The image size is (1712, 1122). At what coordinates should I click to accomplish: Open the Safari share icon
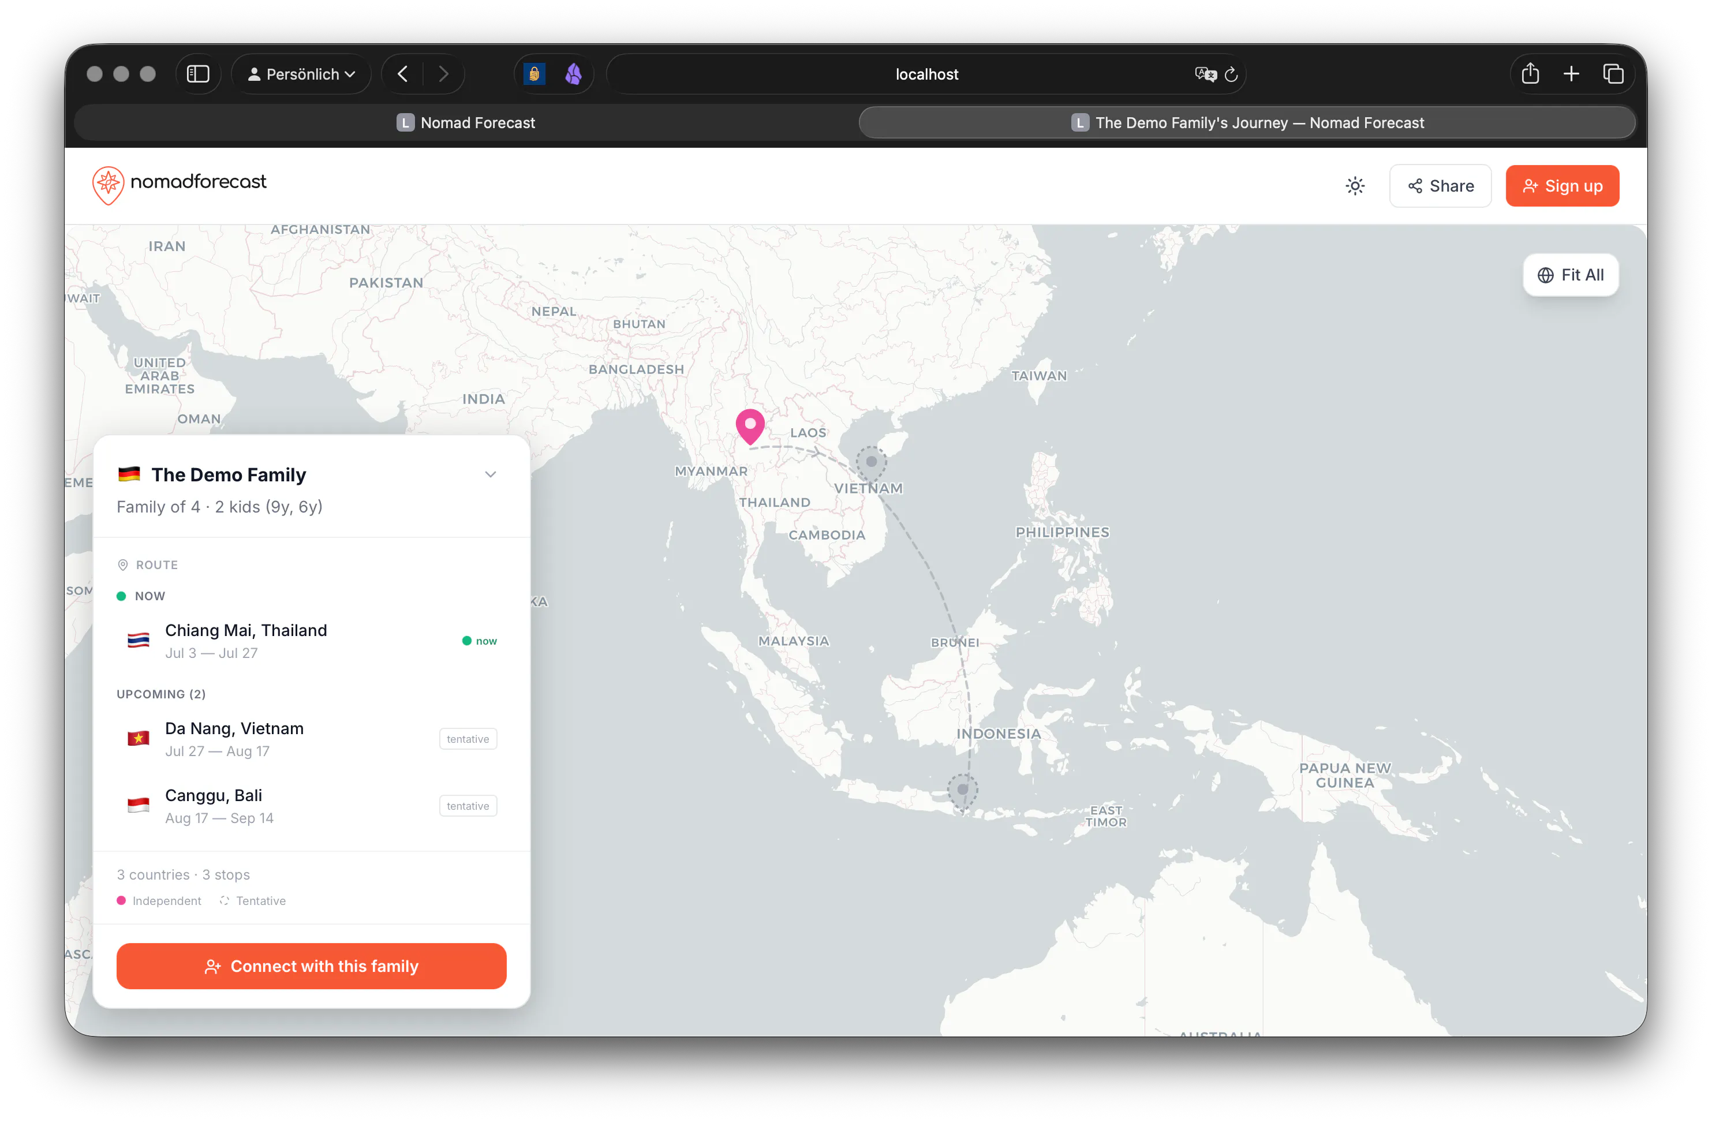click(x=1530, y=73)
